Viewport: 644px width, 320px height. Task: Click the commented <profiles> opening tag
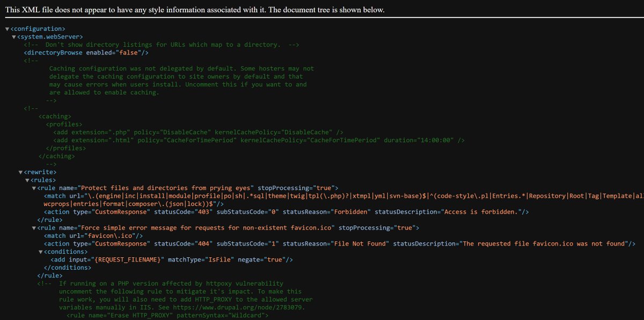(64, 124)
